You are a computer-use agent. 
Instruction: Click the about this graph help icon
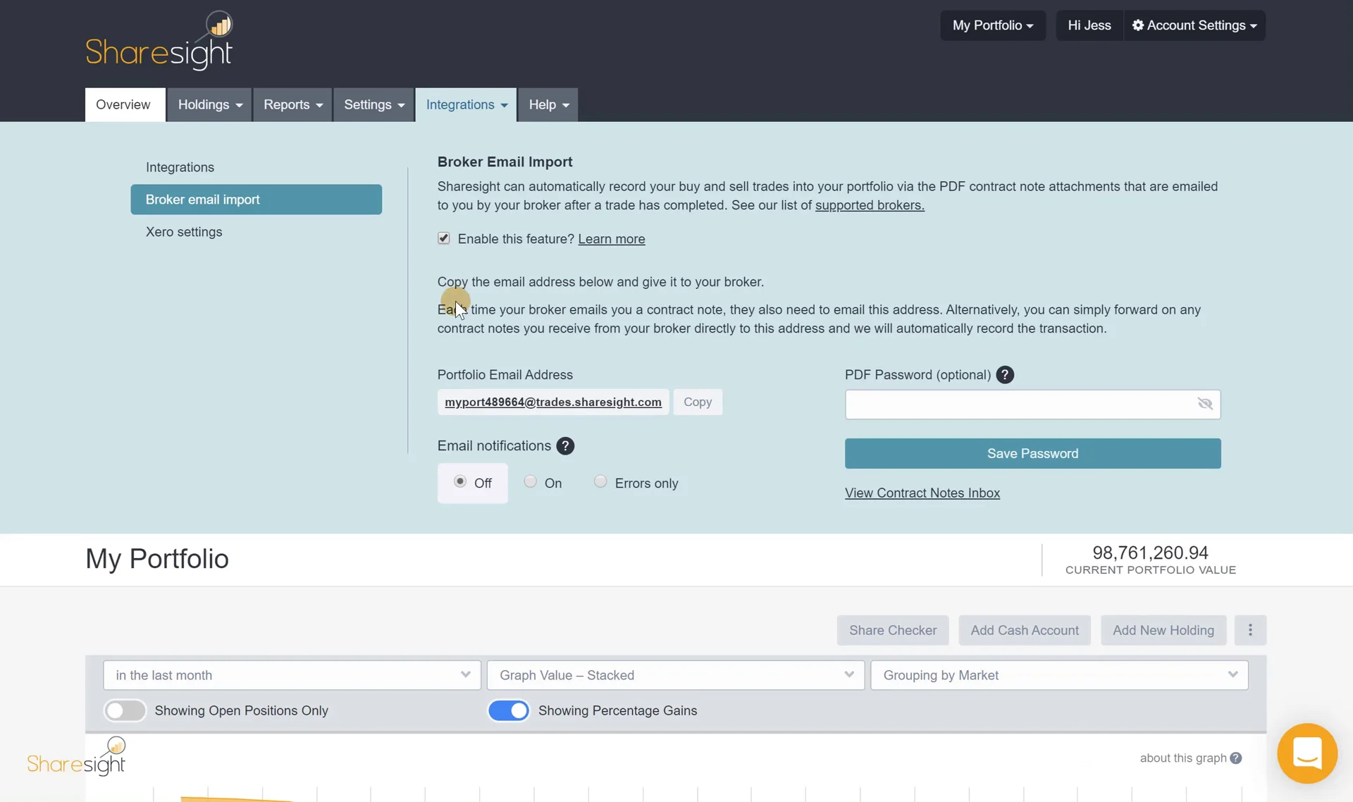point(1235,758)
